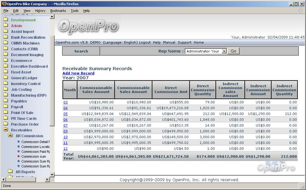Click the Fixed Asset folder icon
Image resolution: width=306 pixels, height=190 pixels.
click(x=5, y=72)
